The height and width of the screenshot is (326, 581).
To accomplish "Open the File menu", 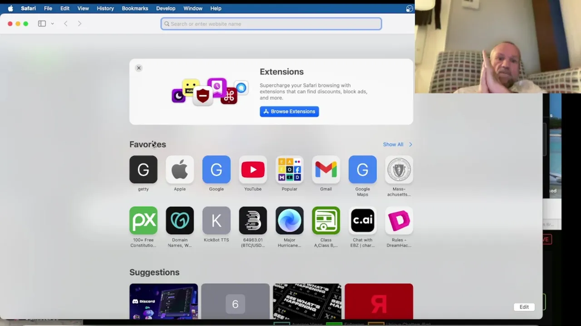I will coord(48,8).
